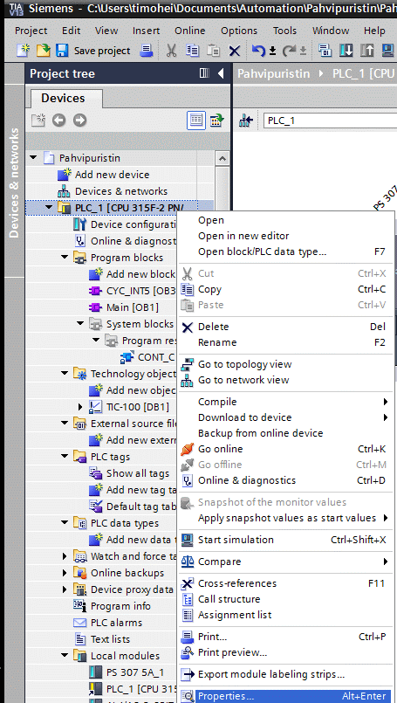Select Main [OB1] block in the tree
This screenshot has height=703, width=397.
(132, 307)
